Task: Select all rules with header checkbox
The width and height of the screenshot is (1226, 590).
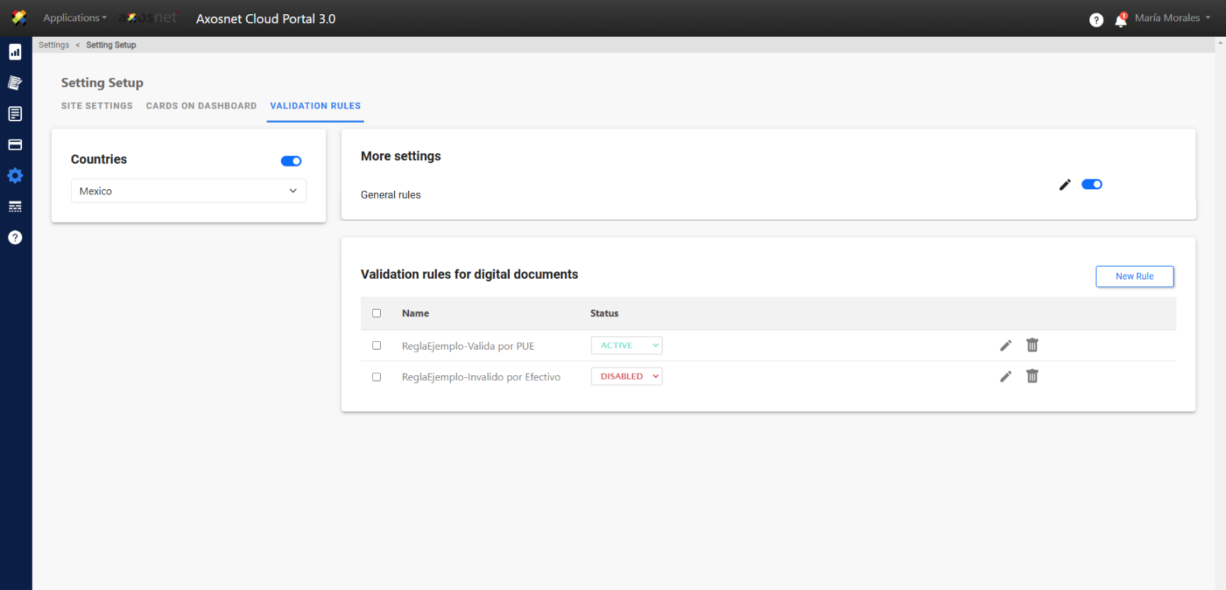Action: [377, 313]
